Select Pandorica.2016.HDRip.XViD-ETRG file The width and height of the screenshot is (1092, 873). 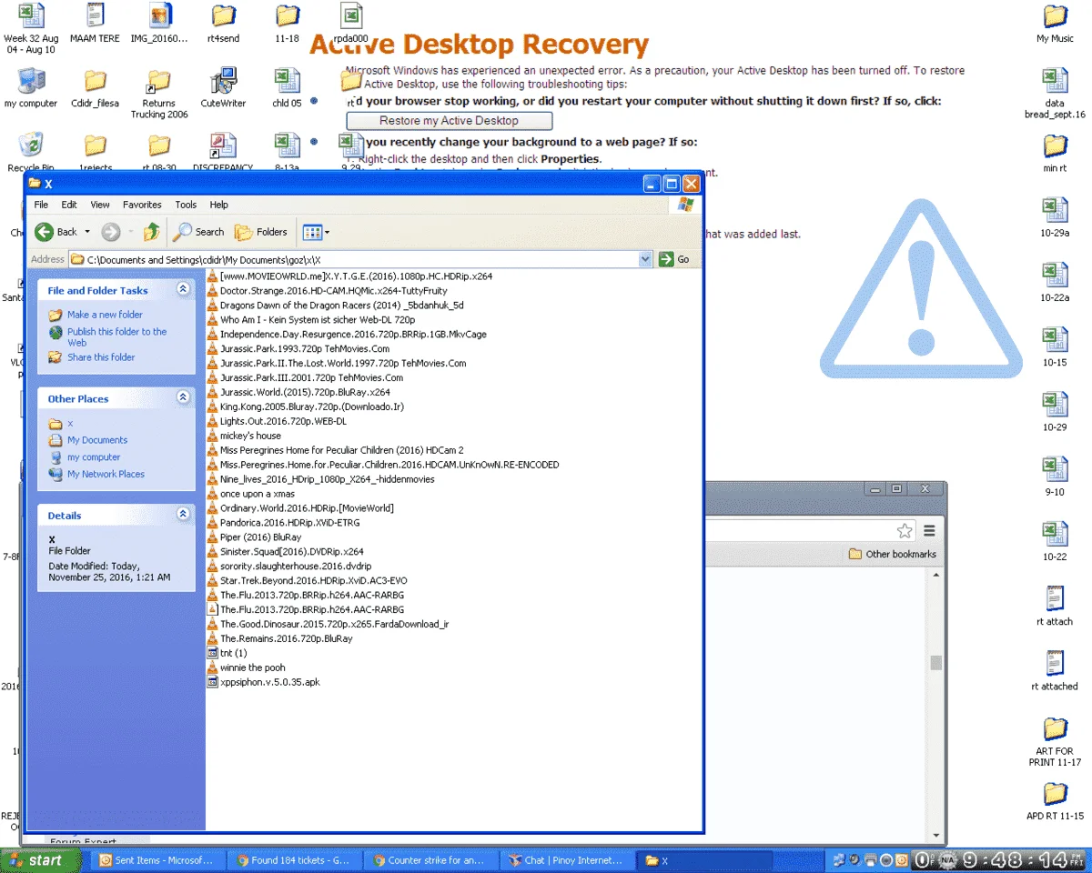click(289, 523)
